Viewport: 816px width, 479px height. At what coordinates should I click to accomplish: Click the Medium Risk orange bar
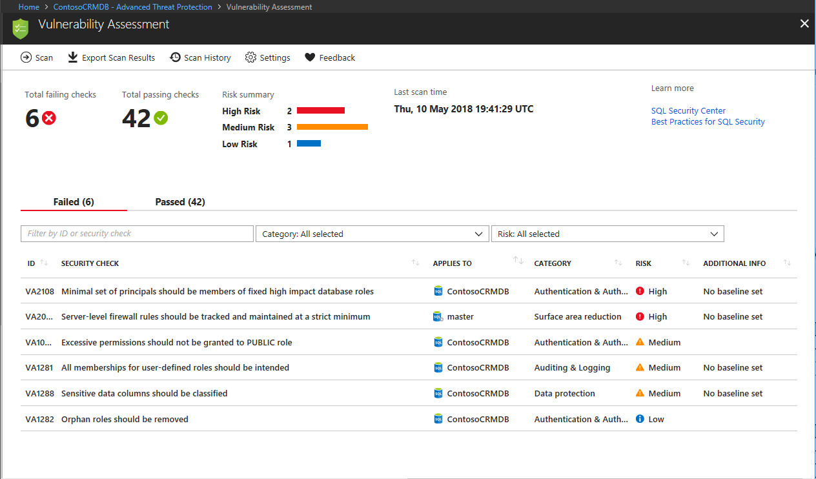(x=332, y=127)
